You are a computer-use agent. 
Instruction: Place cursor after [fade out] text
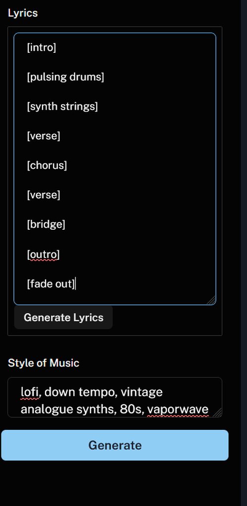coord(75,284)
